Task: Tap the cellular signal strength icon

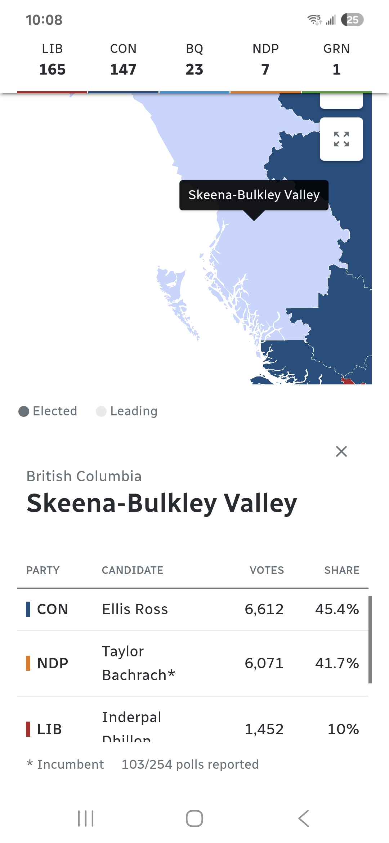Action: (x=331, y=20)
